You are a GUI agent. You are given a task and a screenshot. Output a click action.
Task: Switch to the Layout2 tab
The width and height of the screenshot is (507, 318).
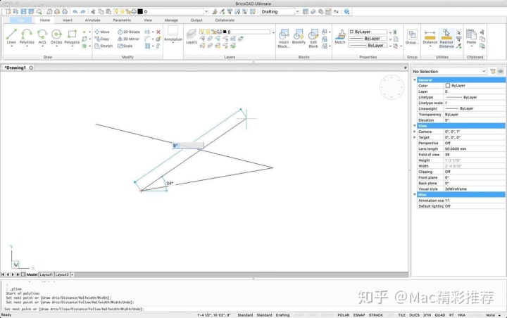point(62,274)
